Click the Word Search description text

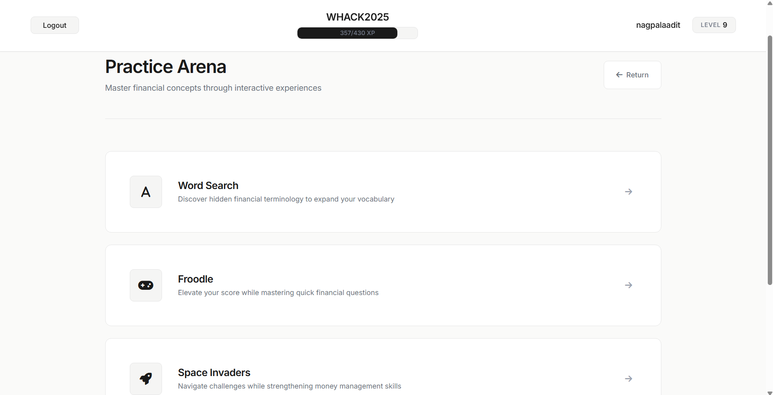pyautogui.click(x=286, y=199)
